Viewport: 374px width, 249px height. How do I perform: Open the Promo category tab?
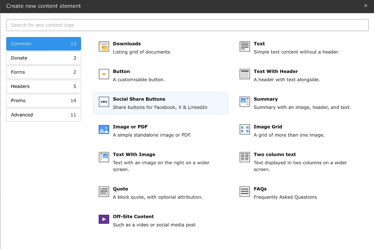(x=44, y=101)
